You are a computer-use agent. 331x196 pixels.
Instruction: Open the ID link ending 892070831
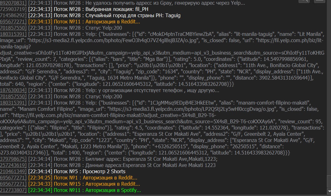point(13,3)
